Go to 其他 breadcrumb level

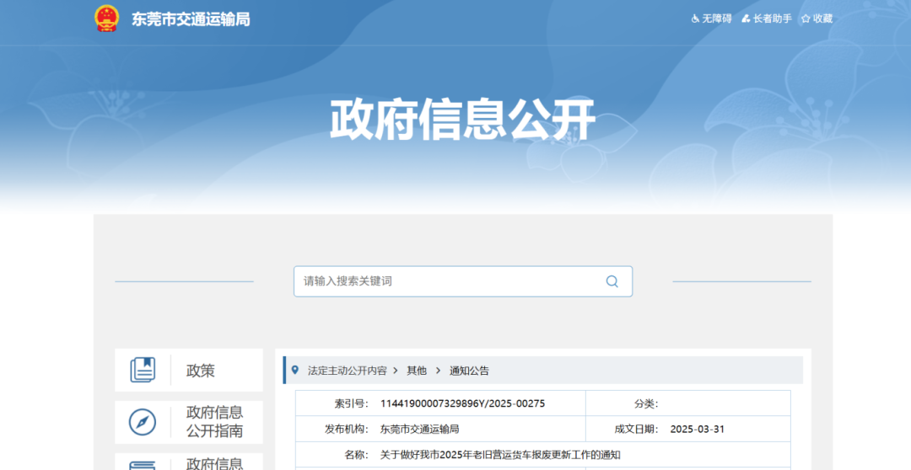click(417, 371)
